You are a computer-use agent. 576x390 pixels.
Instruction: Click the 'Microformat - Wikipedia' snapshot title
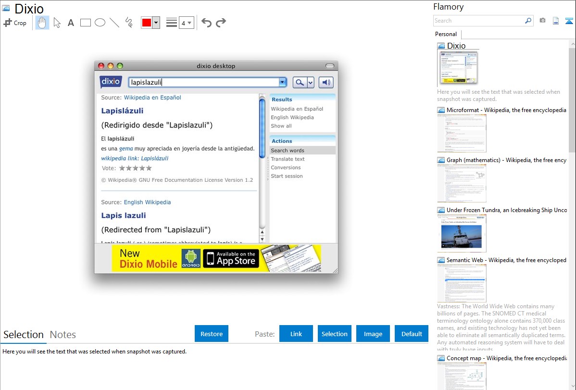(x=506, y=110)
